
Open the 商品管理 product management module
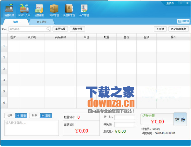pos(54,11)
